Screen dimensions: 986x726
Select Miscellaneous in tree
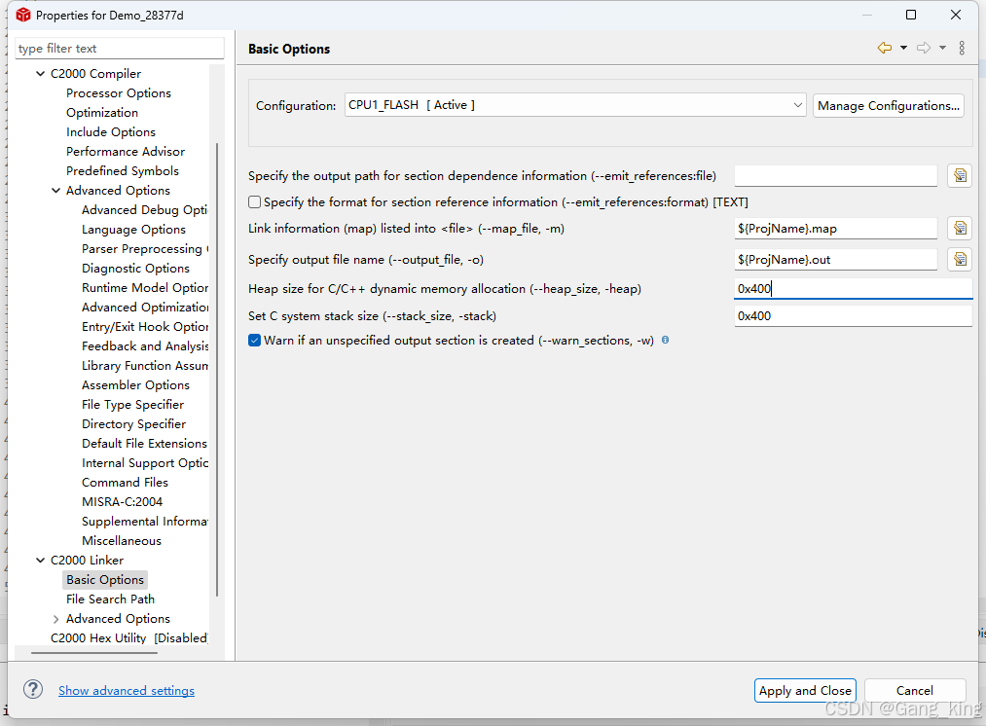pyautogui.click(x=122, y=541)
